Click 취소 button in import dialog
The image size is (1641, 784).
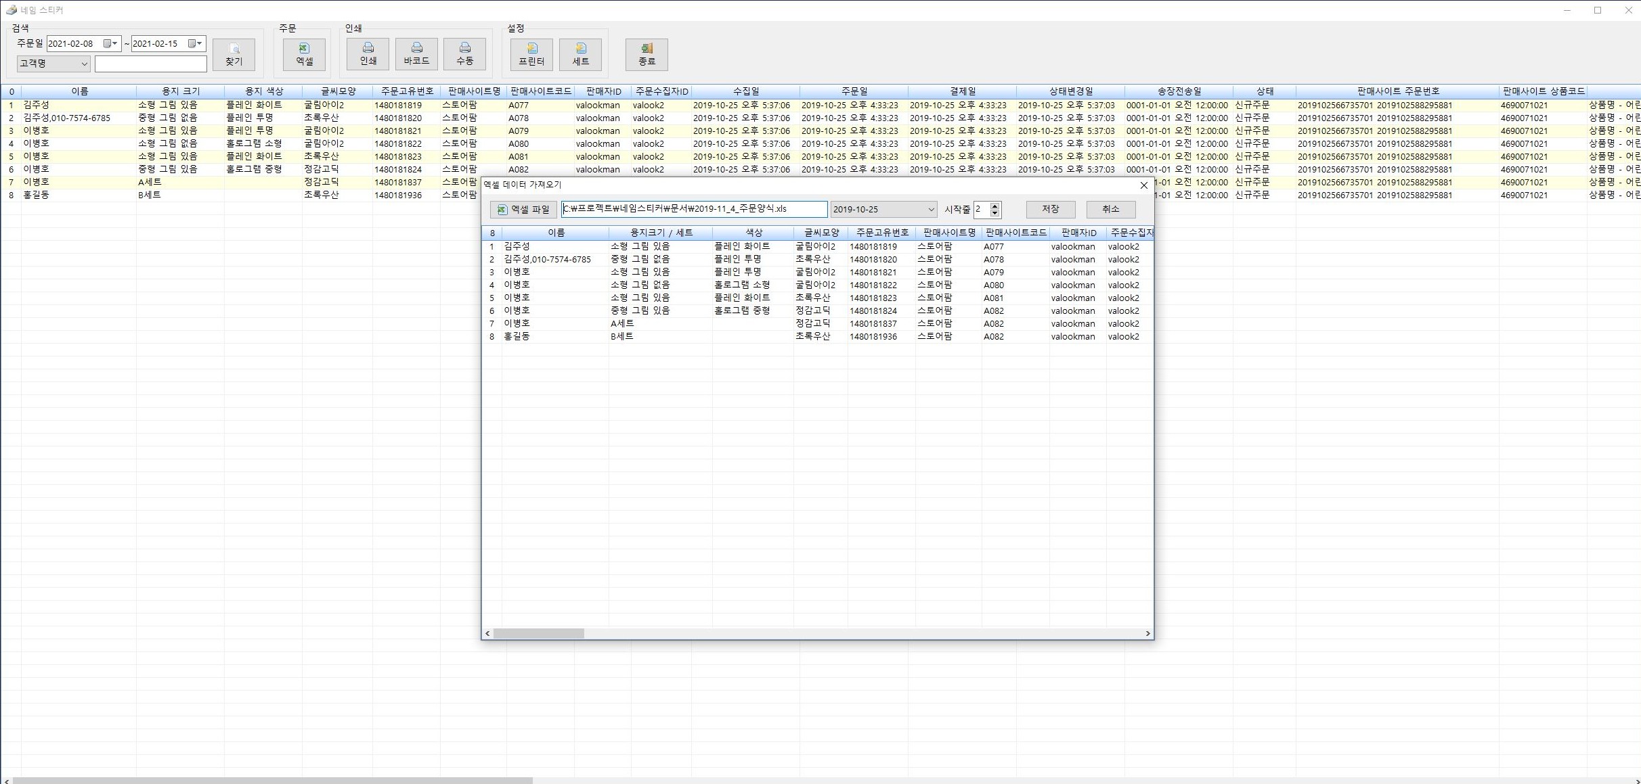coord(1110,210)
